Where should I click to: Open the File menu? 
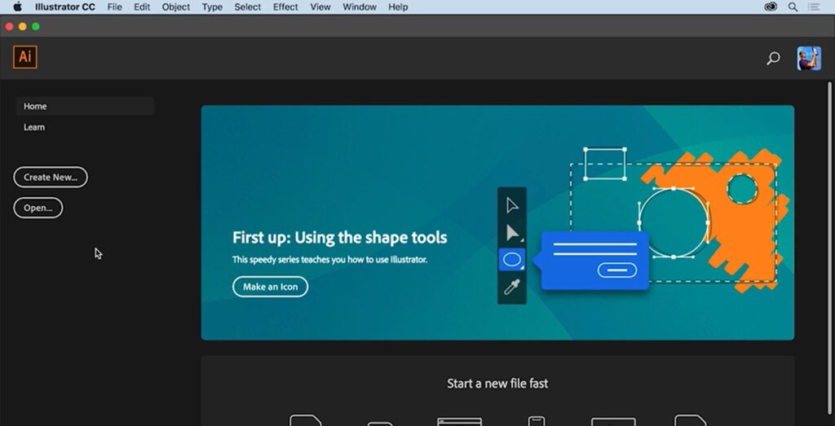point(115,7)
